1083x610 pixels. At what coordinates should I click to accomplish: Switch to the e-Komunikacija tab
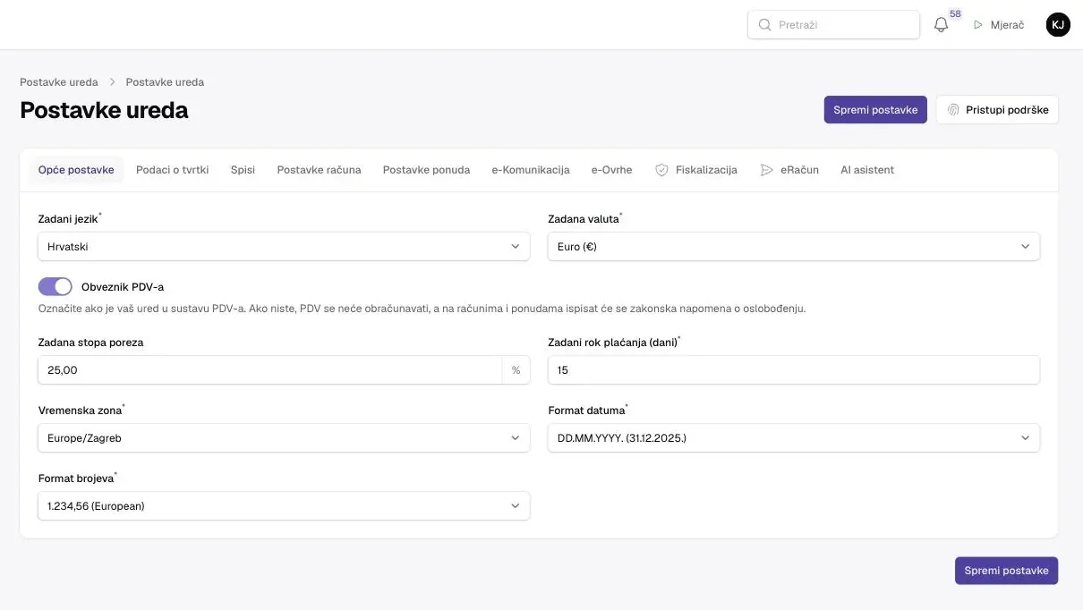click(531, 170)
